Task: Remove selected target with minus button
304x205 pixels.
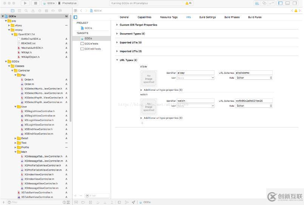Action: 81,196
